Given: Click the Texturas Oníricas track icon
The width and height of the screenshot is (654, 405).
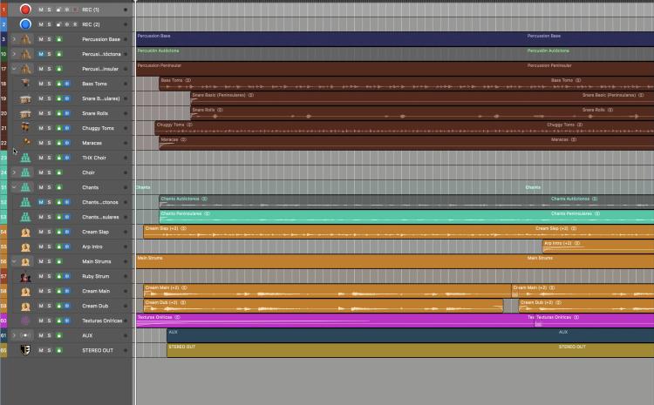Looking at the screenshot, I should (25, 321).
